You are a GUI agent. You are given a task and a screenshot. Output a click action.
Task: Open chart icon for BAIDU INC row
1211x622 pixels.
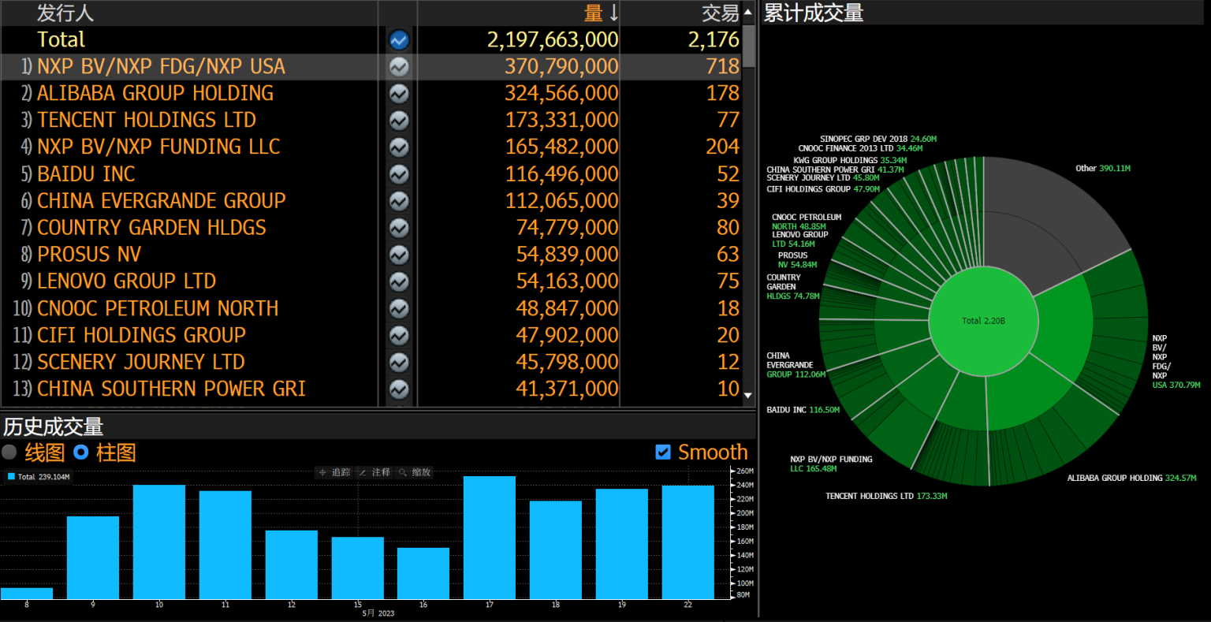399,174
